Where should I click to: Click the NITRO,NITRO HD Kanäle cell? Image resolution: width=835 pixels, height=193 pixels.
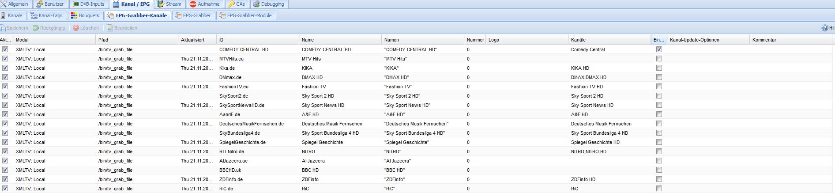coord(609,151)
